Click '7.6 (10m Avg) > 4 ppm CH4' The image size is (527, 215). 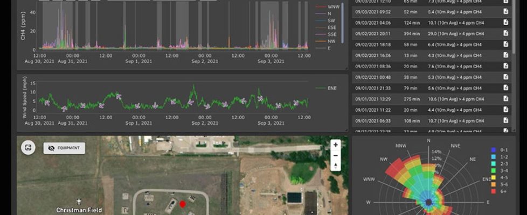click(455, 67)
